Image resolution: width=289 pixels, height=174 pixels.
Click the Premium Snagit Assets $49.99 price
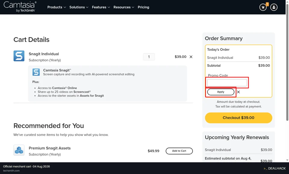[153, 151]
